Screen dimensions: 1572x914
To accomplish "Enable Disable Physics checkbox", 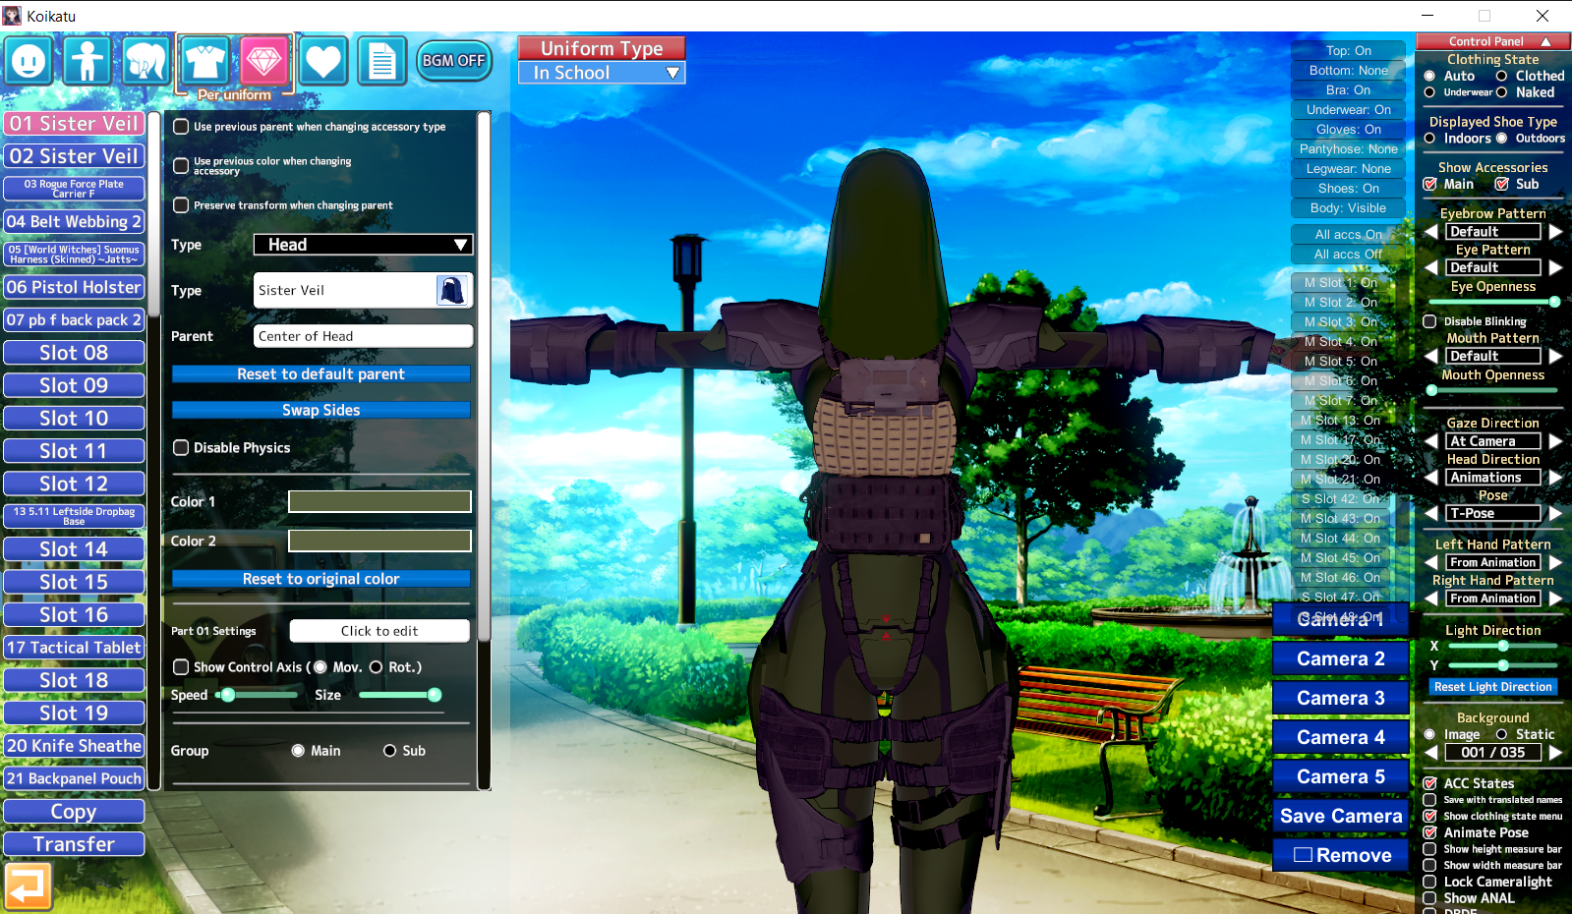I will tap(181, 448).
